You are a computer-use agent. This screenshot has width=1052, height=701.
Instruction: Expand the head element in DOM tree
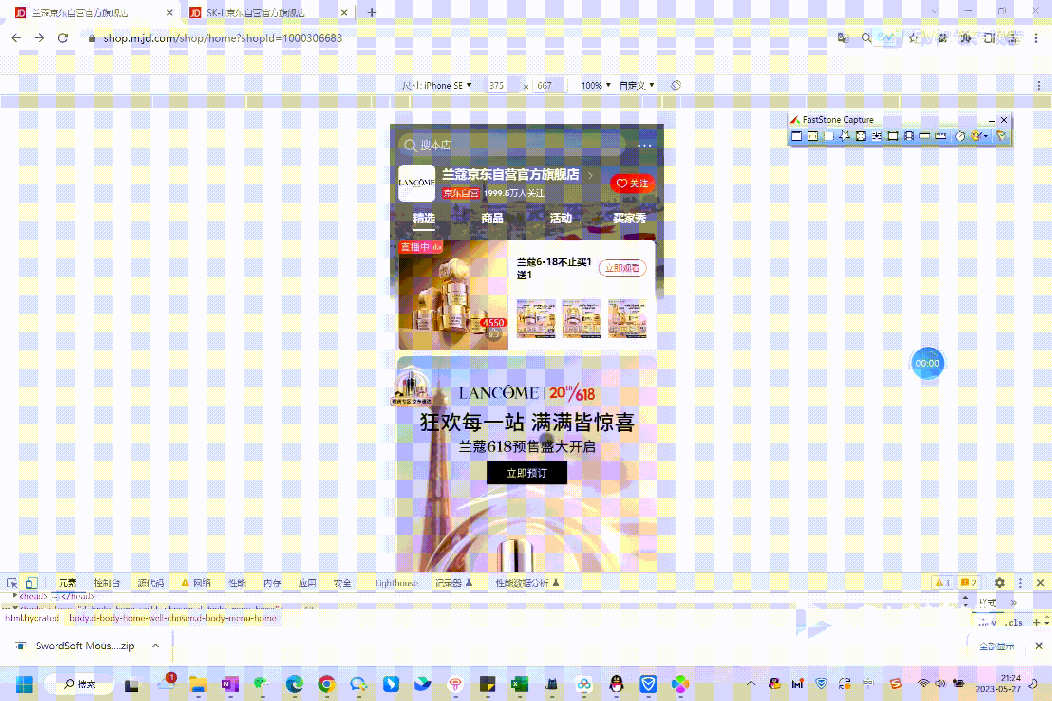[15, 596]
